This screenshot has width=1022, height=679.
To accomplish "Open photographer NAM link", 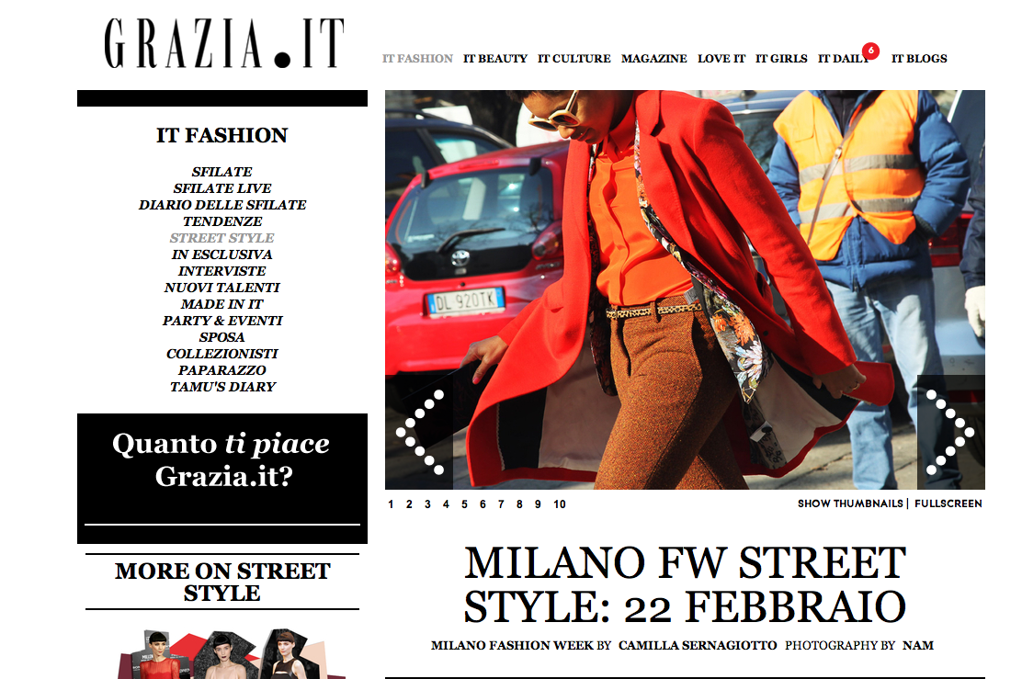I will pos(918,646).
